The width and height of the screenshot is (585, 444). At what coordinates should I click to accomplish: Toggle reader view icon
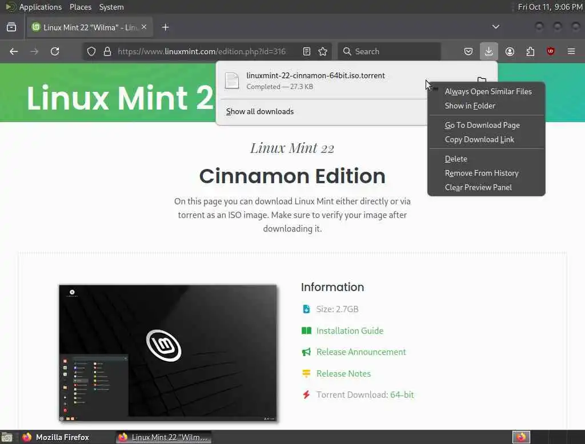click(x=307, y=51)
